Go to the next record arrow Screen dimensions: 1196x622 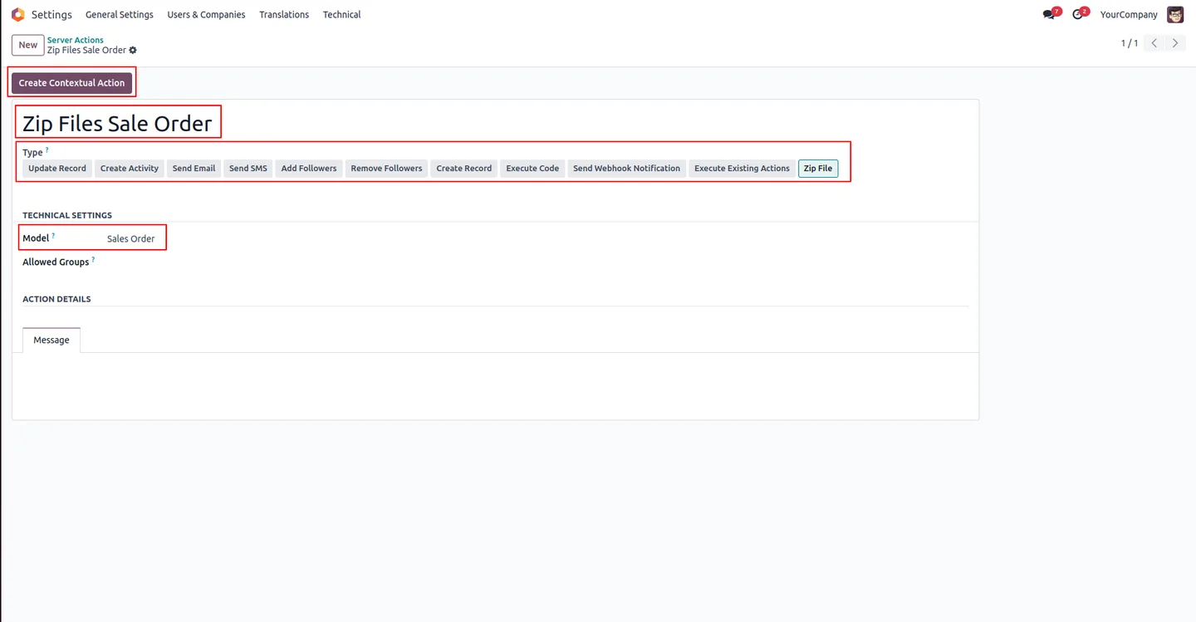point(1174,43)
